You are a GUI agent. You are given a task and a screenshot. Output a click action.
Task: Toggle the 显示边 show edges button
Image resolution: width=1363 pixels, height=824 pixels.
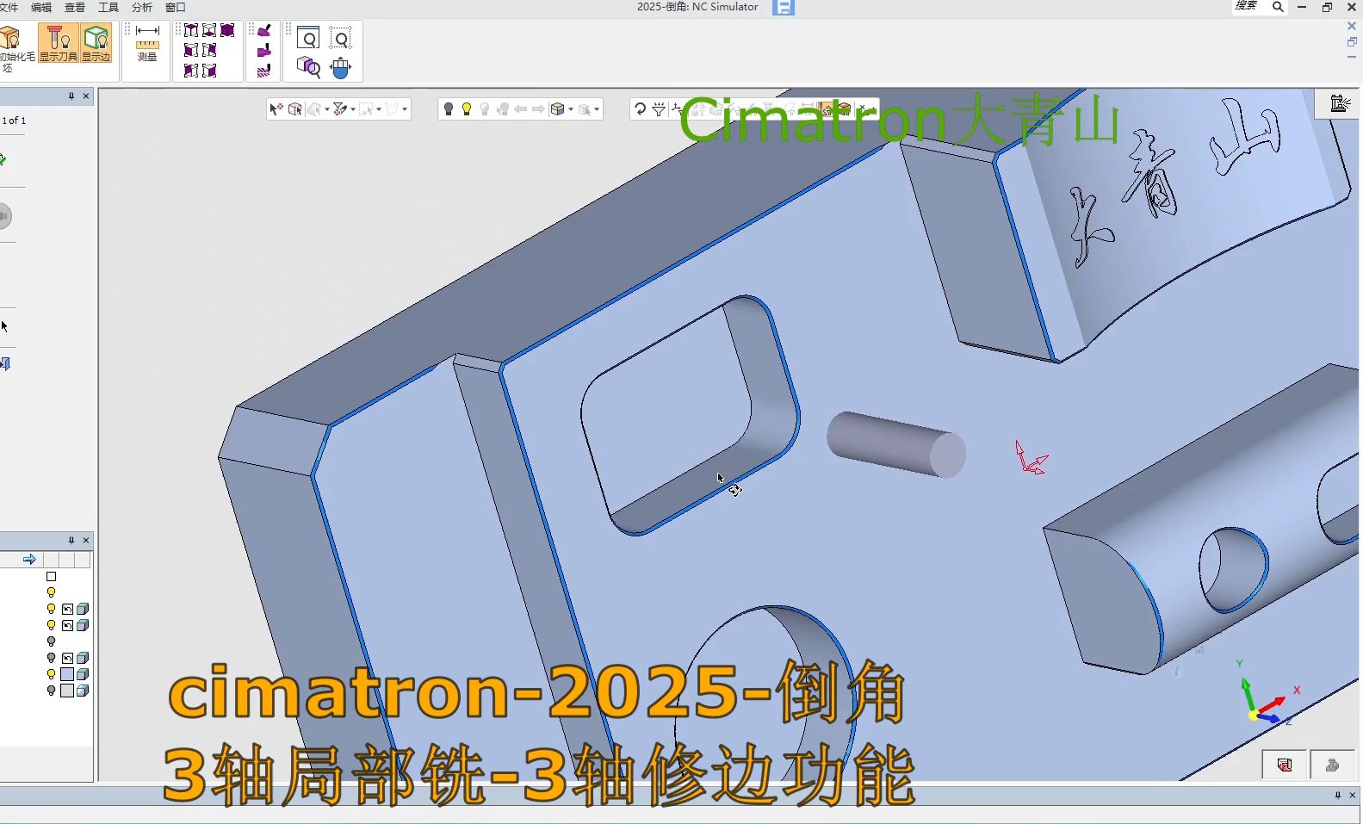96,43
